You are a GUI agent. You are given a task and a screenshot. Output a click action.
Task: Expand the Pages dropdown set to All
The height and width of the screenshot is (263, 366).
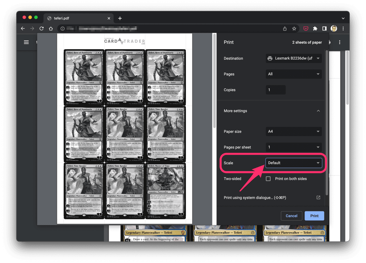294,74
